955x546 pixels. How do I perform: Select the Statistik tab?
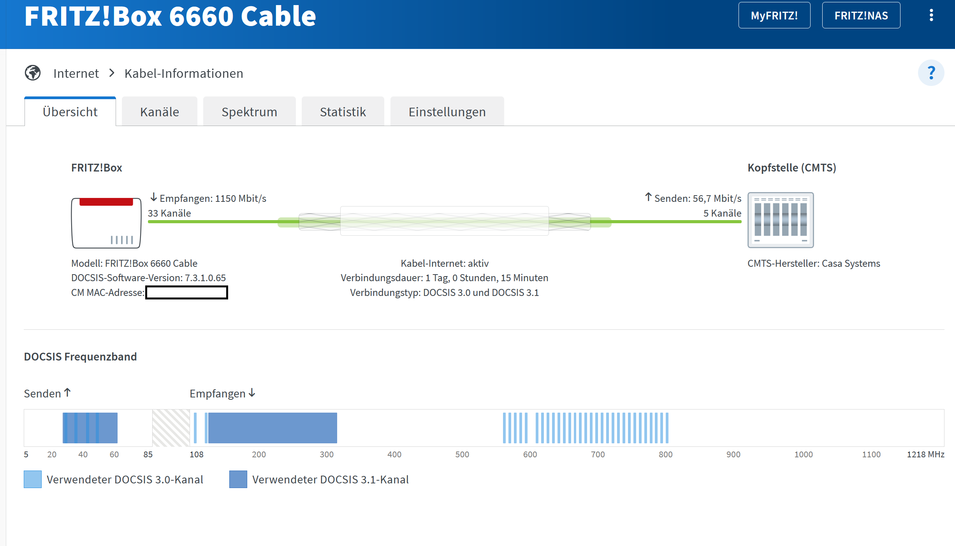(343, 112)
